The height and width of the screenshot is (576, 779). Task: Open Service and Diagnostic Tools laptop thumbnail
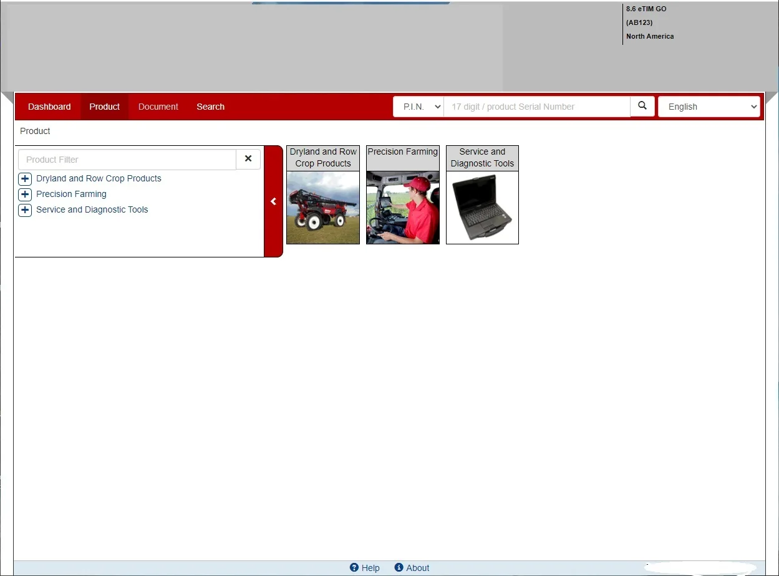tap(482, 208)
